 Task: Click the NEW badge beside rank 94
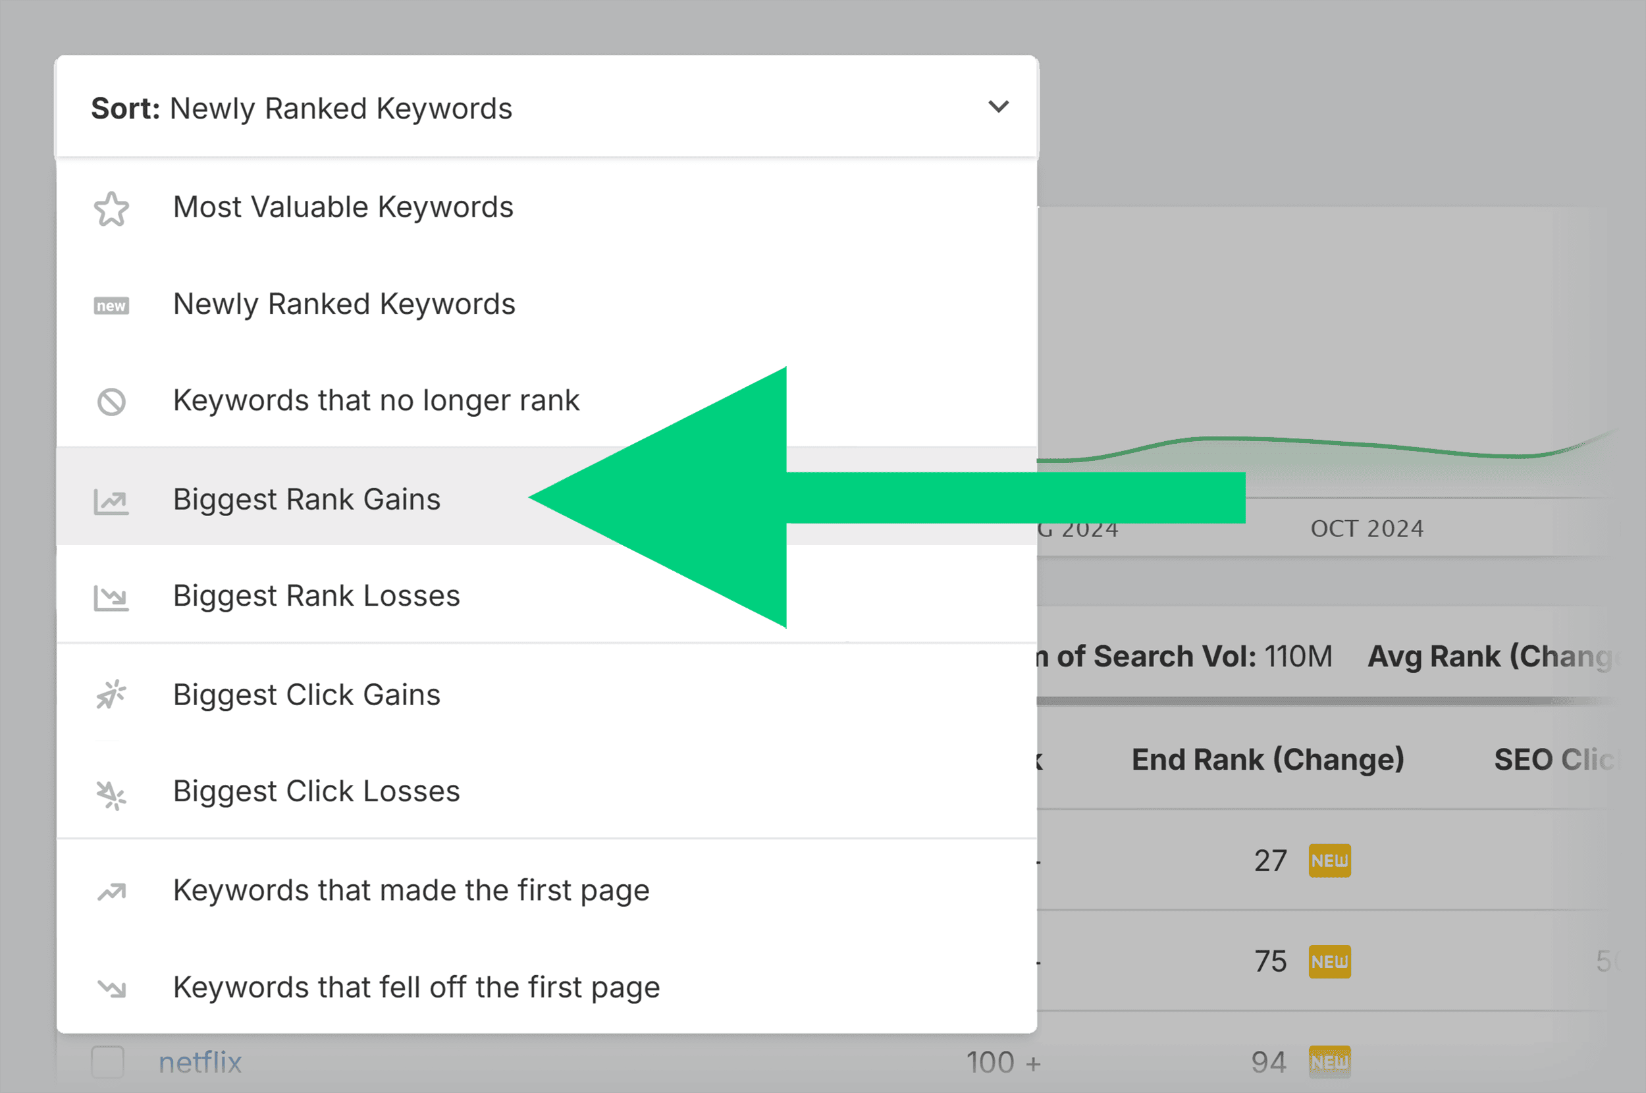point(1329,1061)
